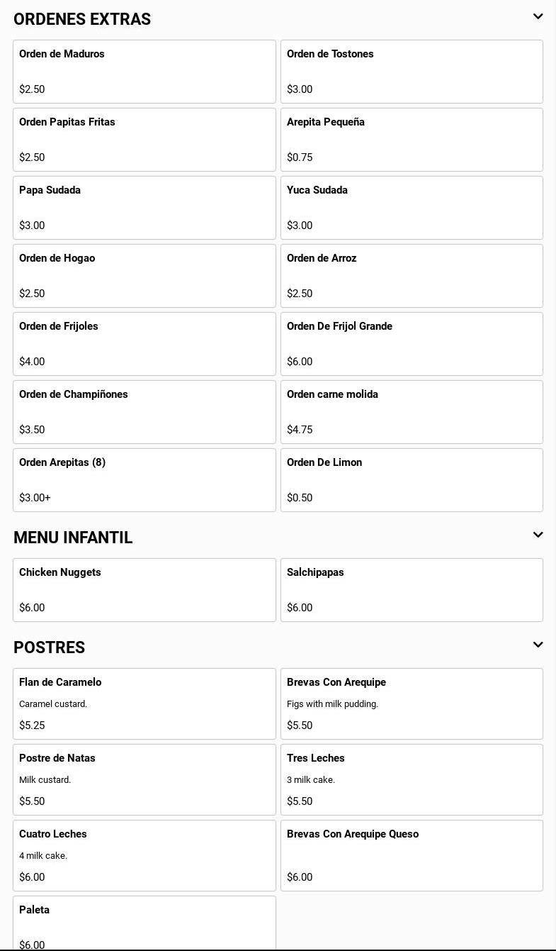Screen dimensions: 556x951
Task: Collapse the Postres section chevron
Action: [x=538, y=645]
